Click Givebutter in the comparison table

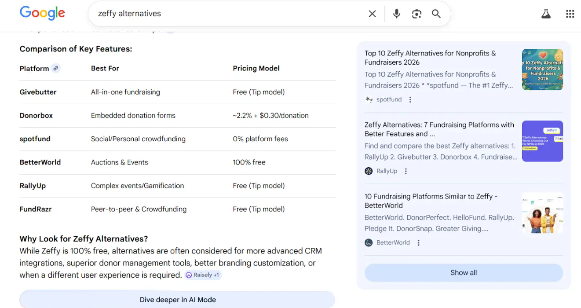(38, 92)
